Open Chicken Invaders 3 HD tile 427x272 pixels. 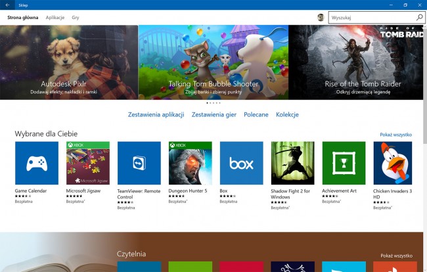point(392,163)
